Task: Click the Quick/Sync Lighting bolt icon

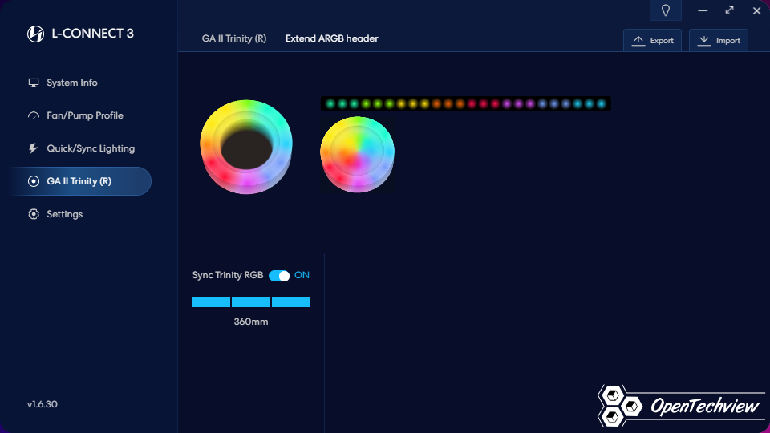Action: point(34,148)
